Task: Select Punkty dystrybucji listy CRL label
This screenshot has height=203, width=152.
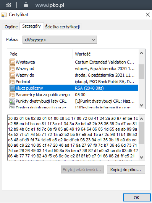Action: pyautogui.click(x=41, y=101)
